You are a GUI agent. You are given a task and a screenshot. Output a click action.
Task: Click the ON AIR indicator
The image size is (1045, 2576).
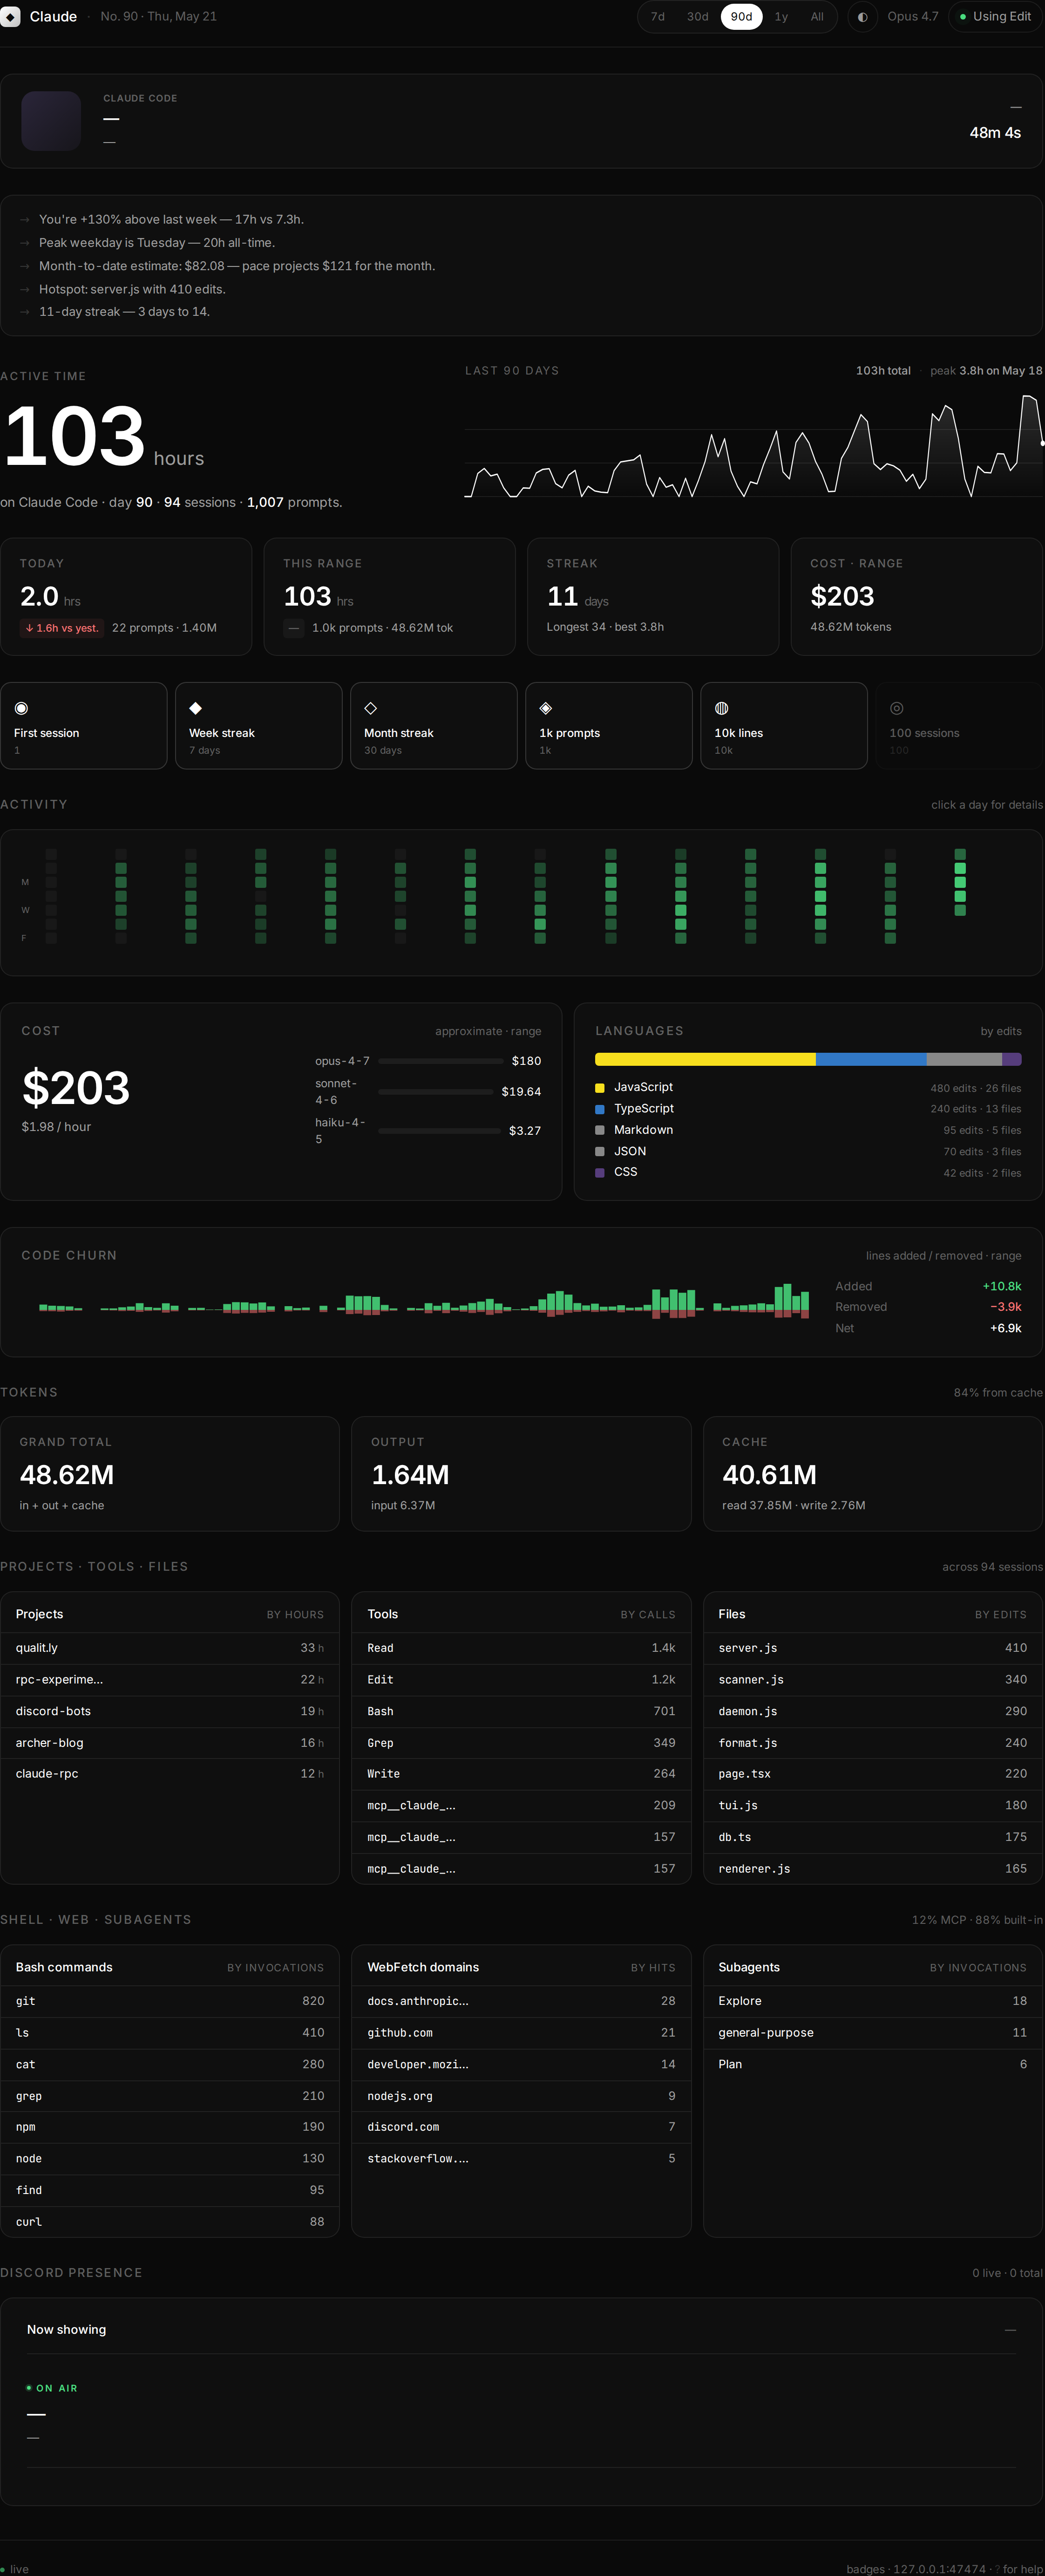pyautogui.click(x=52, y=2388)
